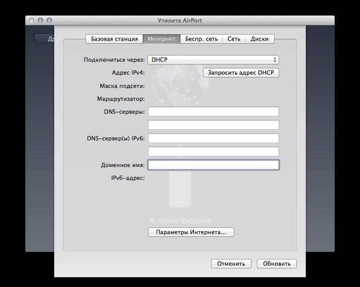This screenshot has height=287, width=360.
Task: Open the Диски tab
Action: tap(260, 39)
